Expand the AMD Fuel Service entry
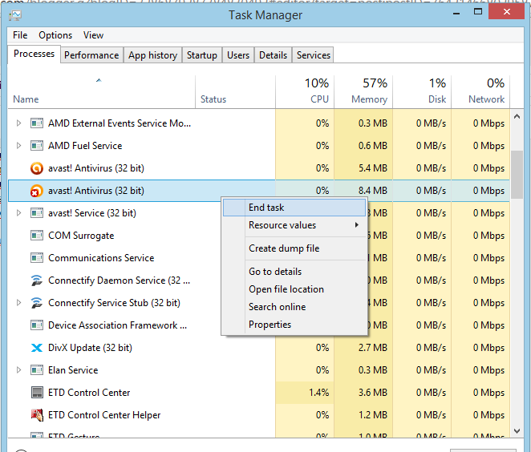531x452 pixels. [19, 146]
